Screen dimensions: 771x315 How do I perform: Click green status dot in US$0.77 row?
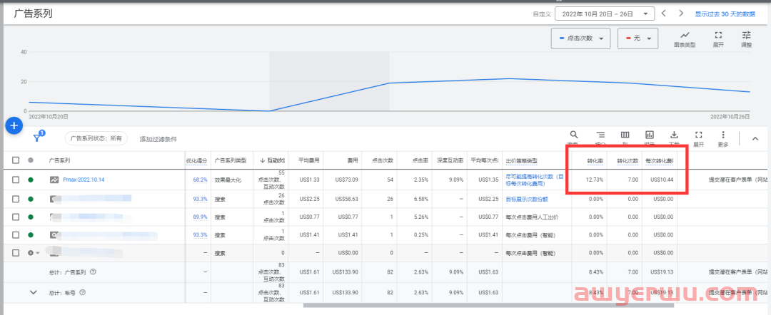tap(31, 217)
